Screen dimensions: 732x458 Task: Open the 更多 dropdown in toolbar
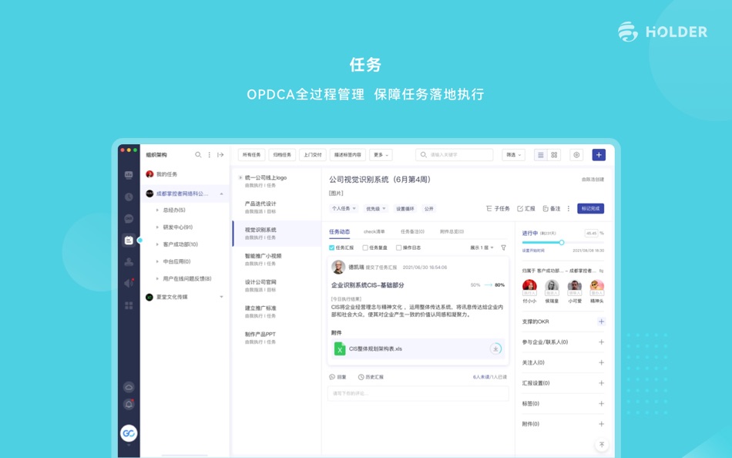click(x=381, y=155)
